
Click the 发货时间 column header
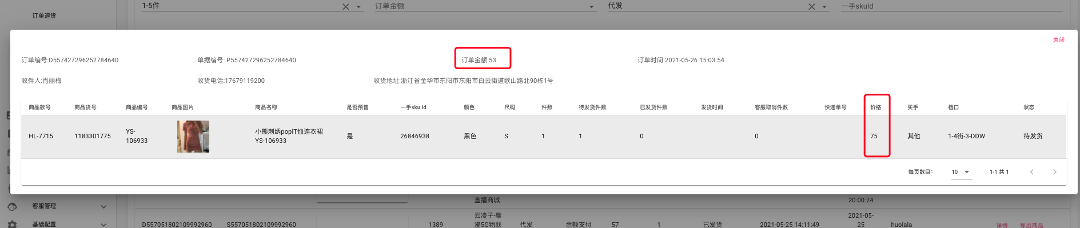[x=712, y=107]
